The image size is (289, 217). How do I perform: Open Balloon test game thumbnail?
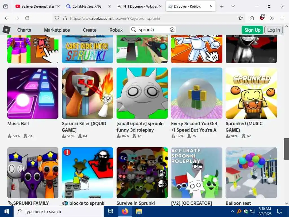(x=251, y=173)
